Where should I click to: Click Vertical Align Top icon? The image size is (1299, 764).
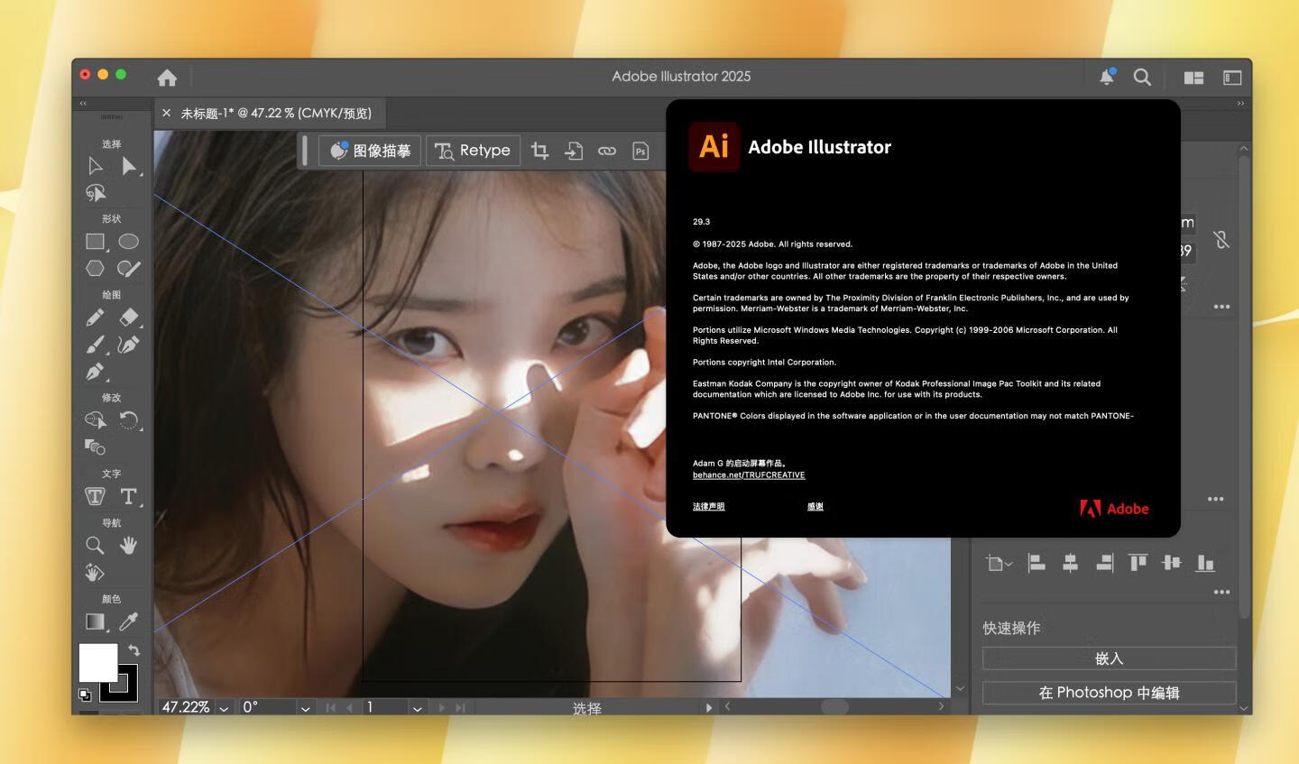(1138, 563)
